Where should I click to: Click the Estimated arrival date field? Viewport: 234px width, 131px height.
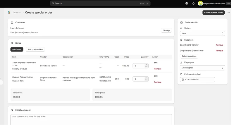pyautogui.click(x=197, y=79)
